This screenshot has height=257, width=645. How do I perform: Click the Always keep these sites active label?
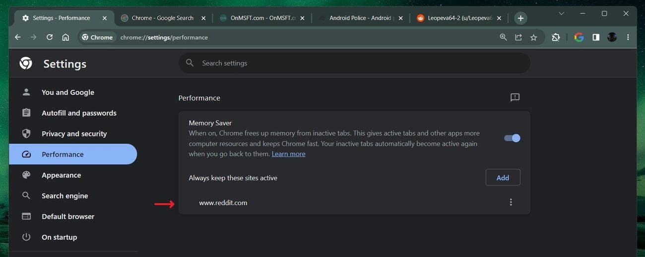(x=233, y=178)
